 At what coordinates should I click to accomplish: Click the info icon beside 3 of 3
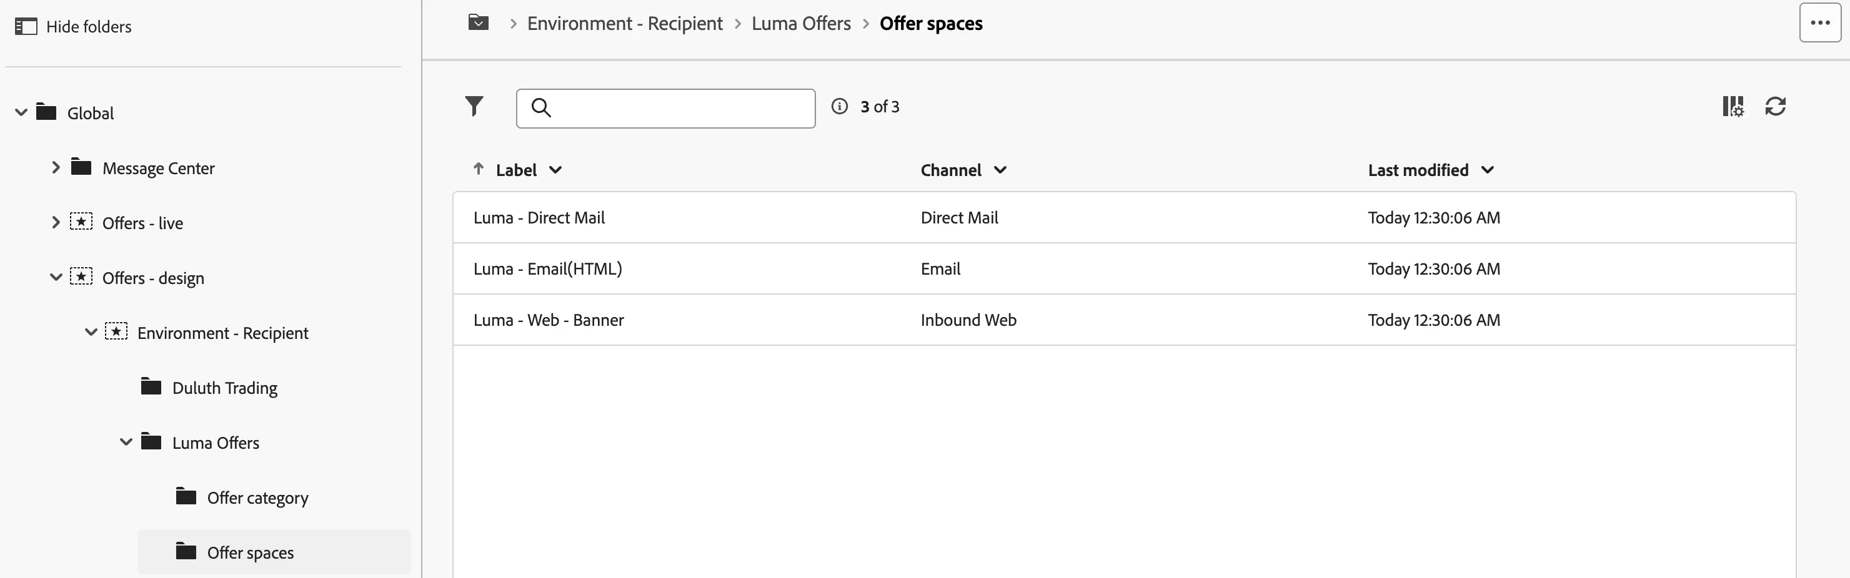pyautogui.click(x=840, y=106)
